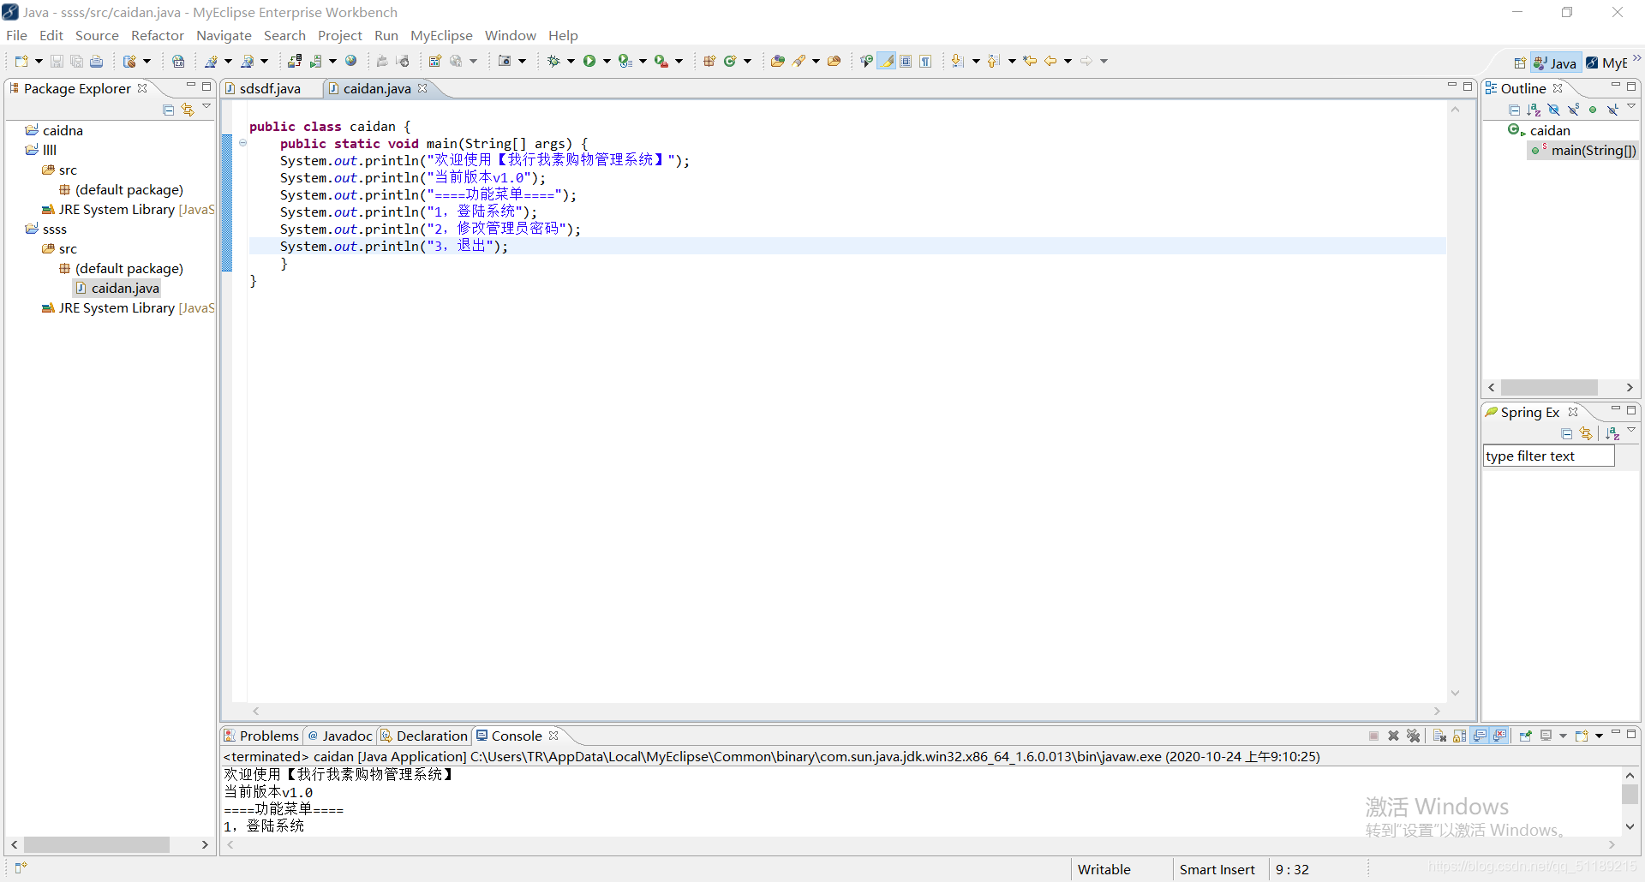1645x882 pixels.
Task: Click Clear Console icon
Action: pyautogui.click(x=1439, y=736)
